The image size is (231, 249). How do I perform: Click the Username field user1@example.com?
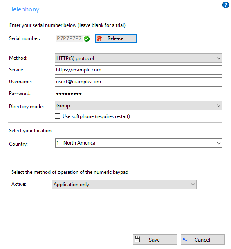pyautogui.click(x=139, y=82)
